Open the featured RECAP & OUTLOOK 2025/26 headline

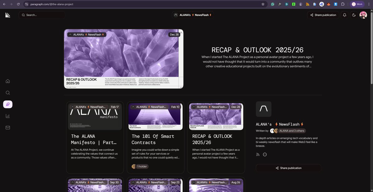[x=257, y=50]
